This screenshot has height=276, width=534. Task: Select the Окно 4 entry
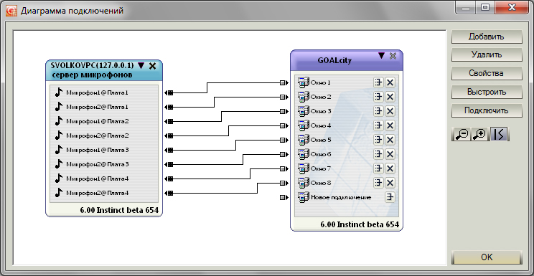click(x=347, y=125)
